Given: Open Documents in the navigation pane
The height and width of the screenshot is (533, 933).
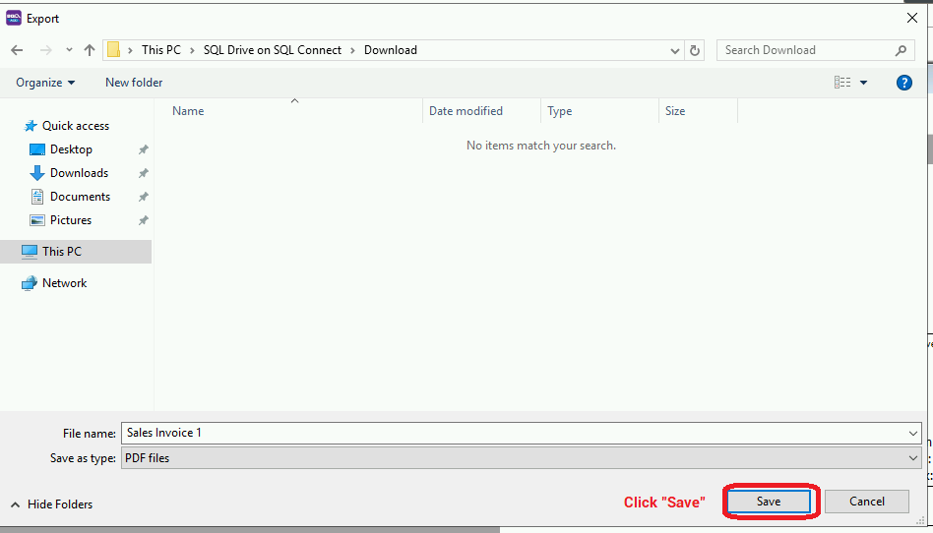Looking at the screenshot, I should (70, 197).
